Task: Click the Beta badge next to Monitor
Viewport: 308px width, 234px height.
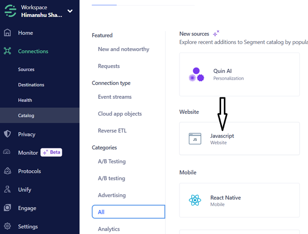Action: coord(51,153)
